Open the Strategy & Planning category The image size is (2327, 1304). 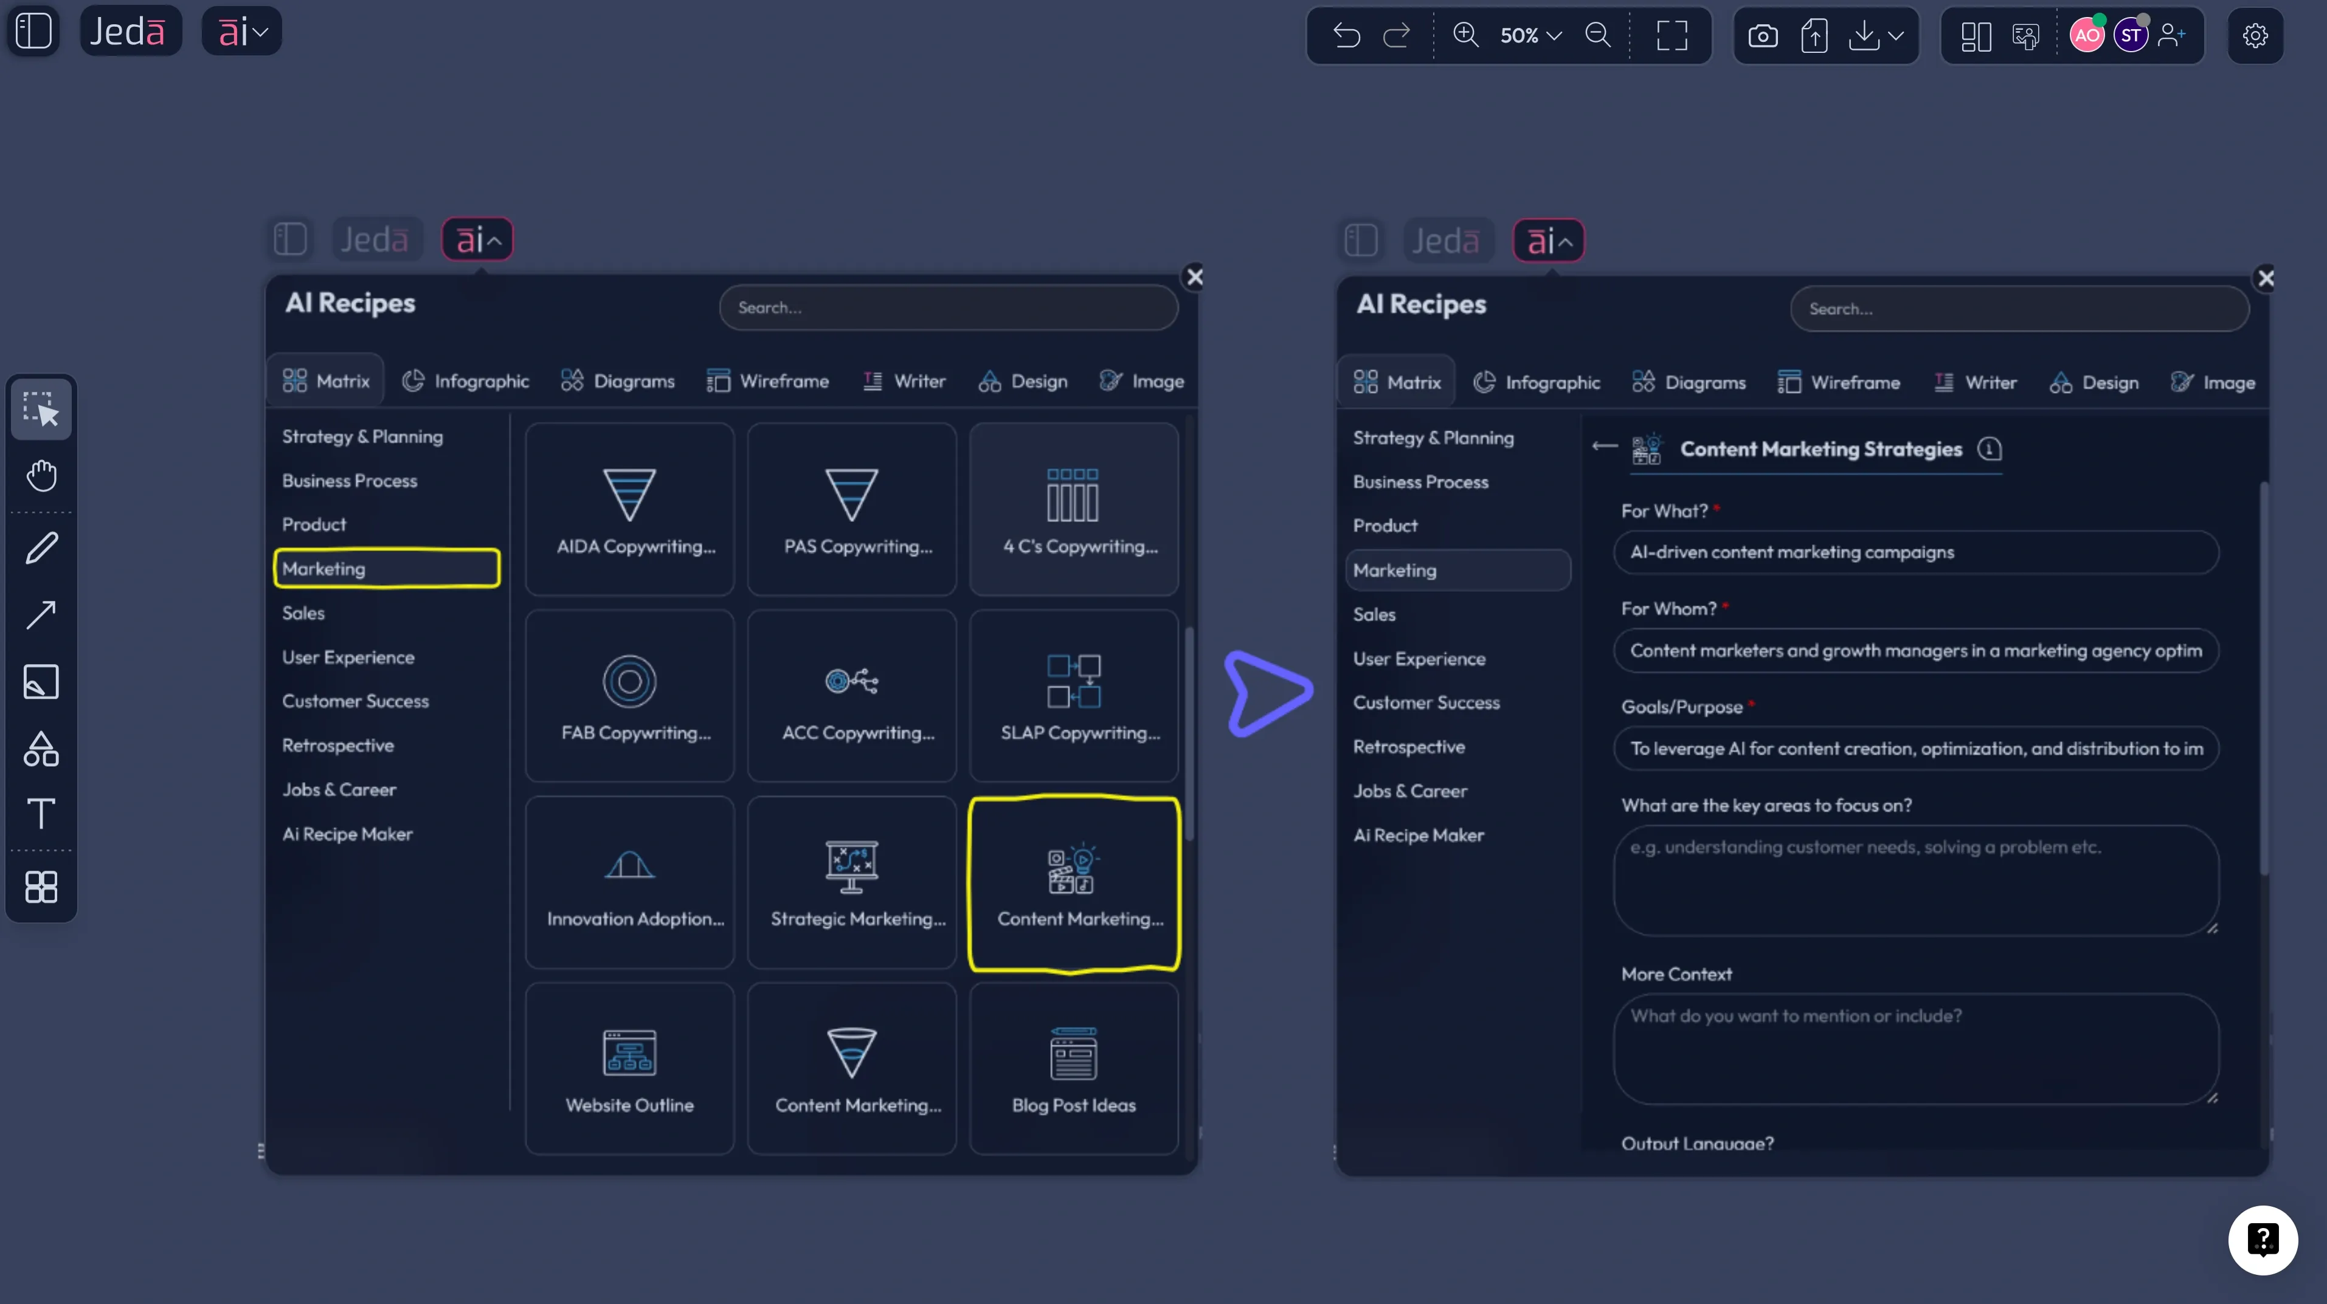pos(362,436)
